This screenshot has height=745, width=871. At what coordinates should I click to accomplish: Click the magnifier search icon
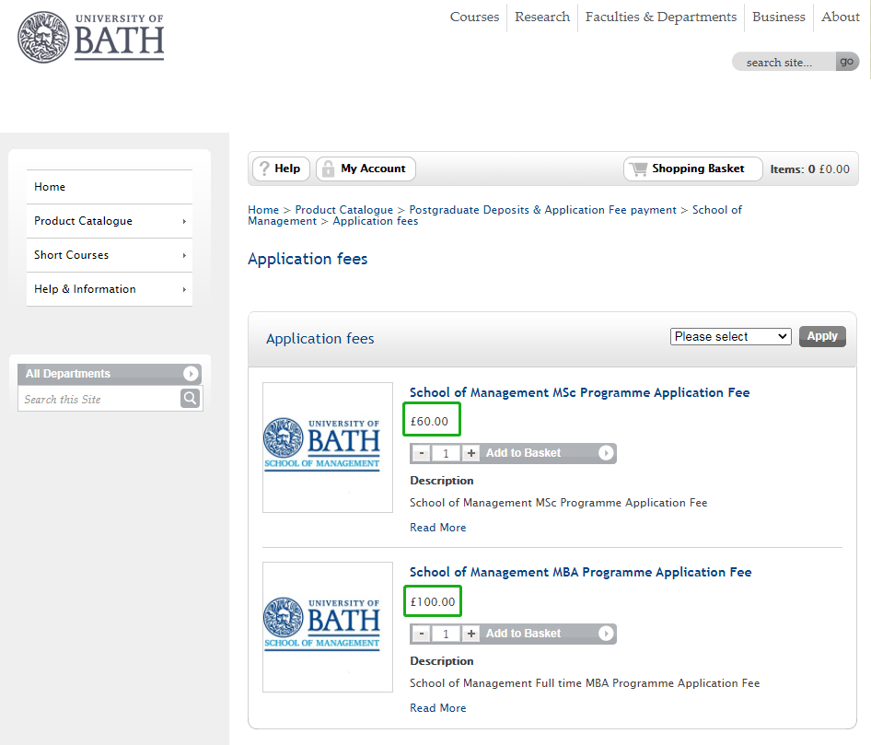(190, 399)
